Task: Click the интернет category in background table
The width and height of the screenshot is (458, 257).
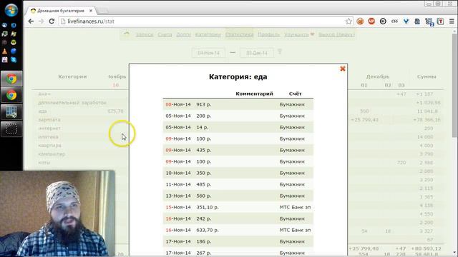Action: coord(49,128)
